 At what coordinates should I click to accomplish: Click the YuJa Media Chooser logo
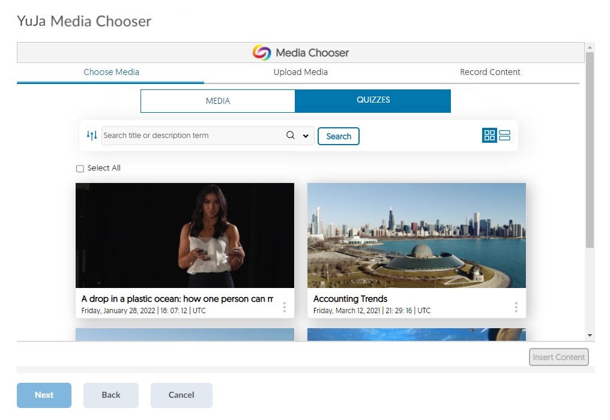tap(262, 53)
